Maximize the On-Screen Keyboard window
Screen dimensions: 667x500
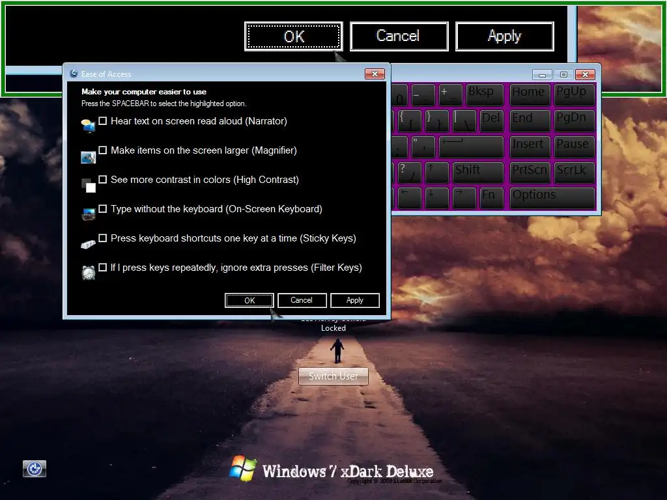pos(563,75)
